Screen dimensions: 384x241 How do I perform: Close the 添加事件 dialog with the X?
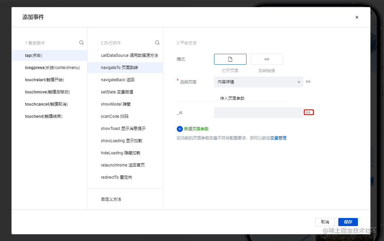(357, 17)
